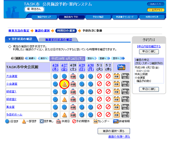This screenshot has height=141, width=169.
Task: Open monthly calendar icon for 小会議室
Action: pos(117,84)
